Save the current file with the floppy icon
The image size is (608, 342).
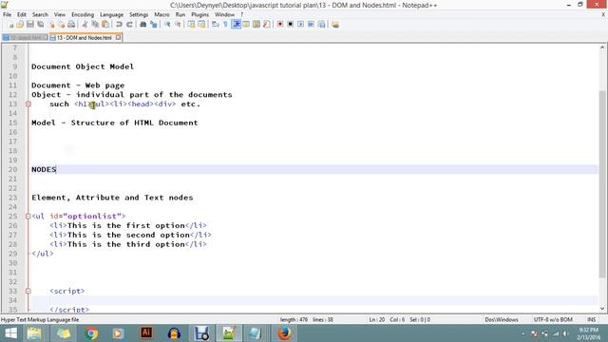pos(30,25)
